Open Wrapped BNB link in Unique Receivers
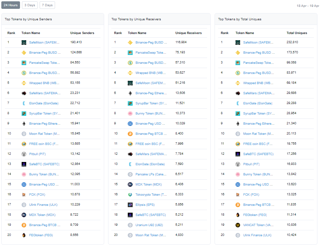322x249 pixels. tap(151, 73)
